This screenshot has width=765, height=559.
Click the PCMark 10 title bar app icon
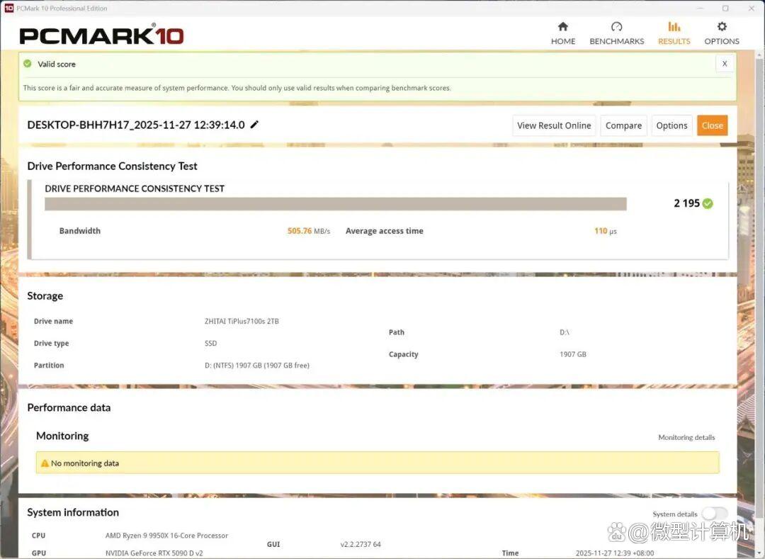tap(8, 8)
